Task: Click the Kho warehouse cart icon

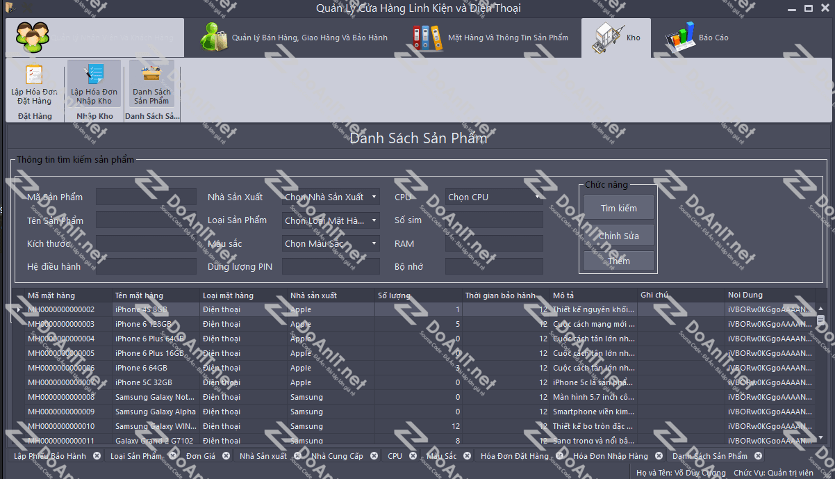Action: 607,38
